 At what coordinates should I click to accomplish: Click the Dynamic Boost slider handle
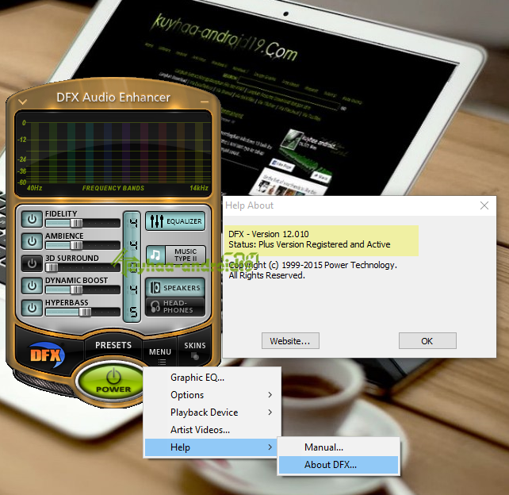[76, 290]
